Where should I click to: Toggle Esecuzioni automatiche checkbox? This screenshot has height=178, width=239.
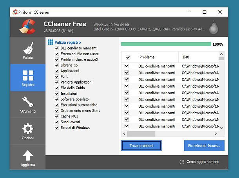click(57, 105)
